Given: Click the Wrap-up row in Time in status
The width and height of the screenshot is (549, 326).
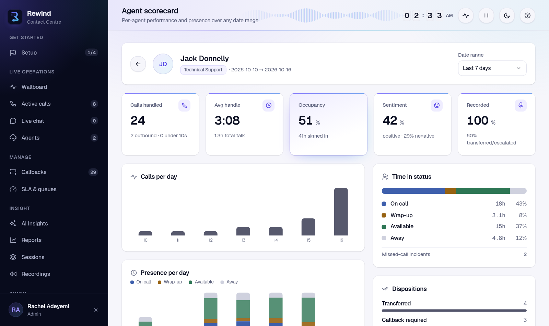Looking at the screenshot, I should (x=454, y=215).
